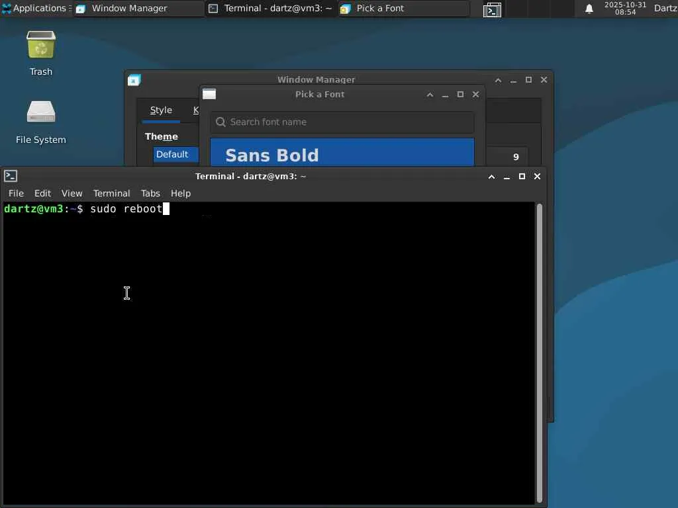Close the Window Manager window
The image size is (678, 508).
click(544, 80)
